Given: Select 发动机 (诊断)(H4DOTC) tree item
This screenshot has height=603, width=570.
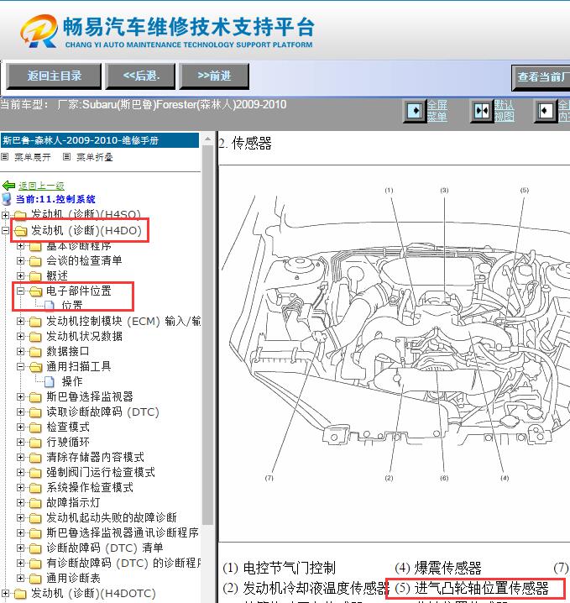Looking at the screenshot, I should 93,594.
